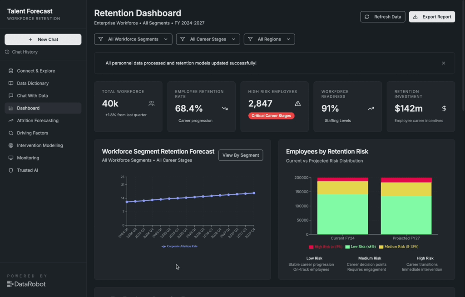Click the Refresh Data button

382,17
